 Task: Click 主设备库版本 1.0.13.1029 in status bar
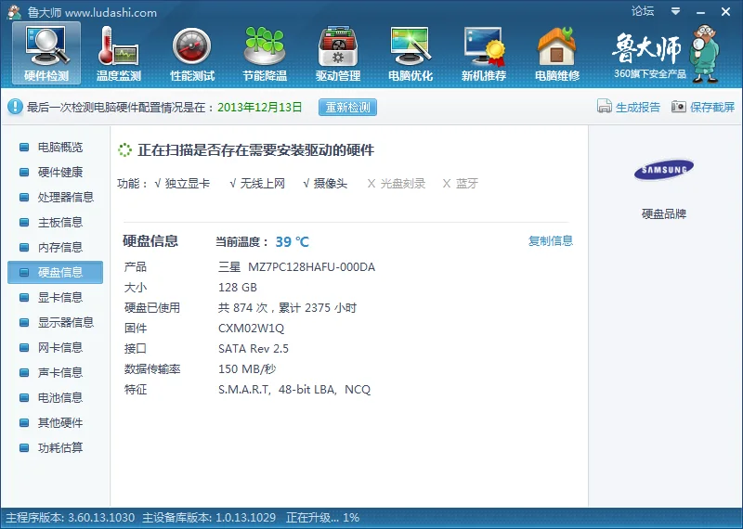(209, 518)
